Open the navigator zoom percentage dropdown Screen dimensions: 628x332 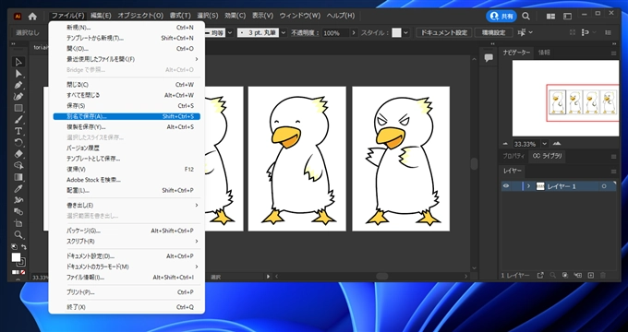coord(544,144)
